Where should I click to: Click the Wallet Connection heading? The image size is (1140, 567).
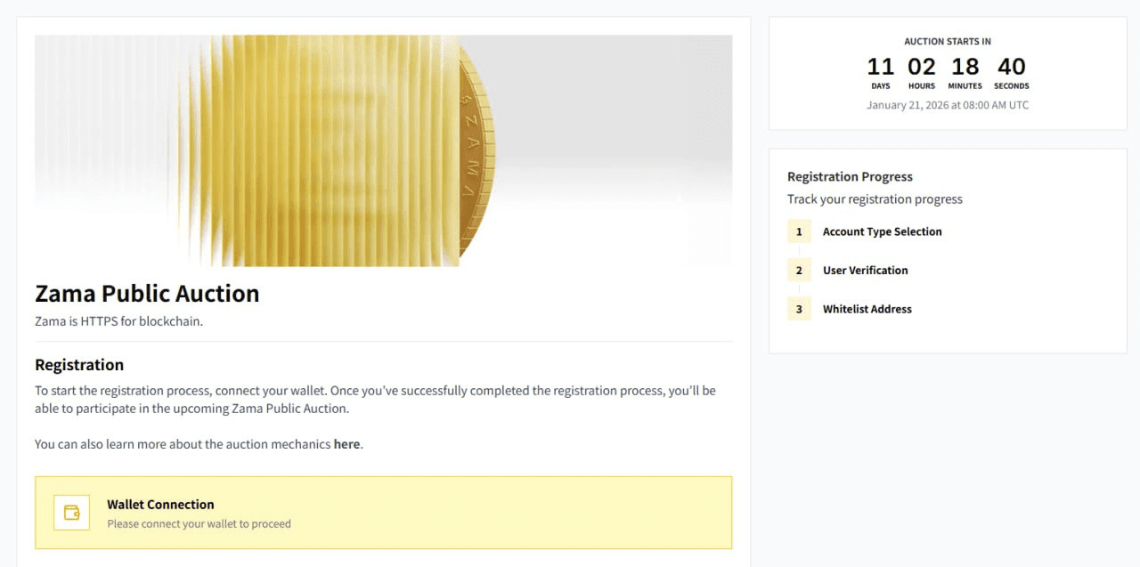[x=160, y=505]
